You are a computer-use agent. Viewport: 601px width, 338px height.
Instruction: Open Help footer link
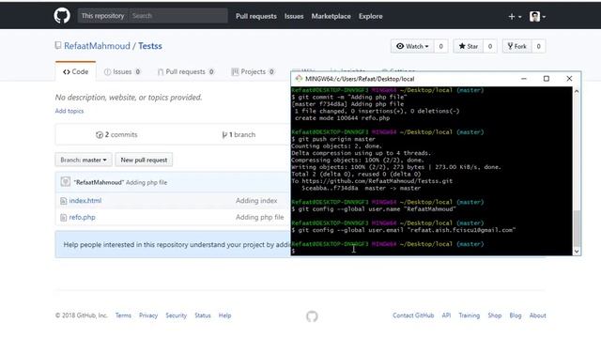(x=224, y=315)
